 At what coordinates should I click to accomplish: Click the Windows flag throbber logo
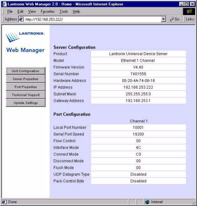click(x=189, y=11)
